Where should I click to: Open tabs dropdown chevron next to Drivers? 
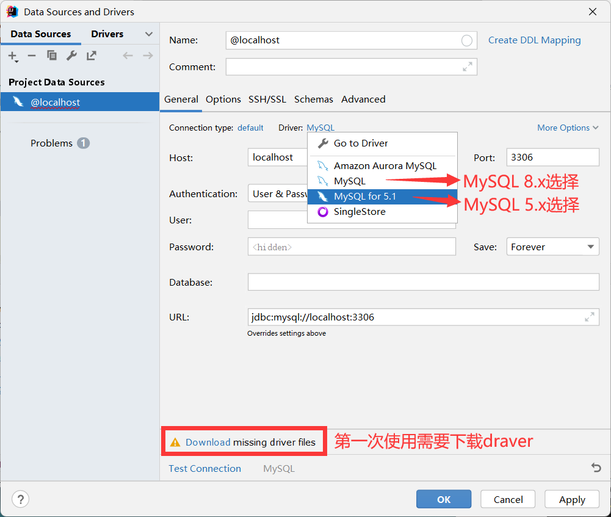[x=148, y=34]
